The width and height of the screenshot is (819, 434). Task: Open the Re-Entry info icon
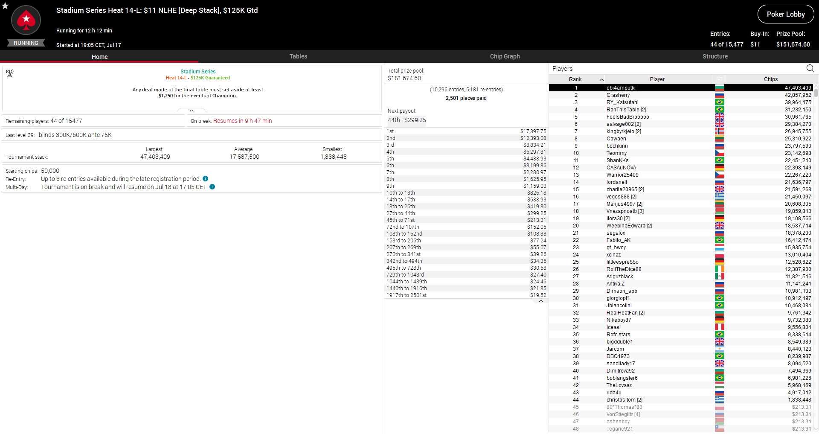206,179
